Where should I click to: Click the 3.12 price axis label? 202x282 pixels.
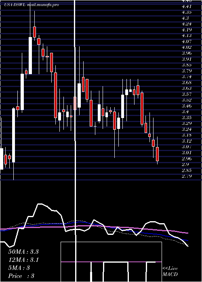pyautogui.click(x=187, y=141)
